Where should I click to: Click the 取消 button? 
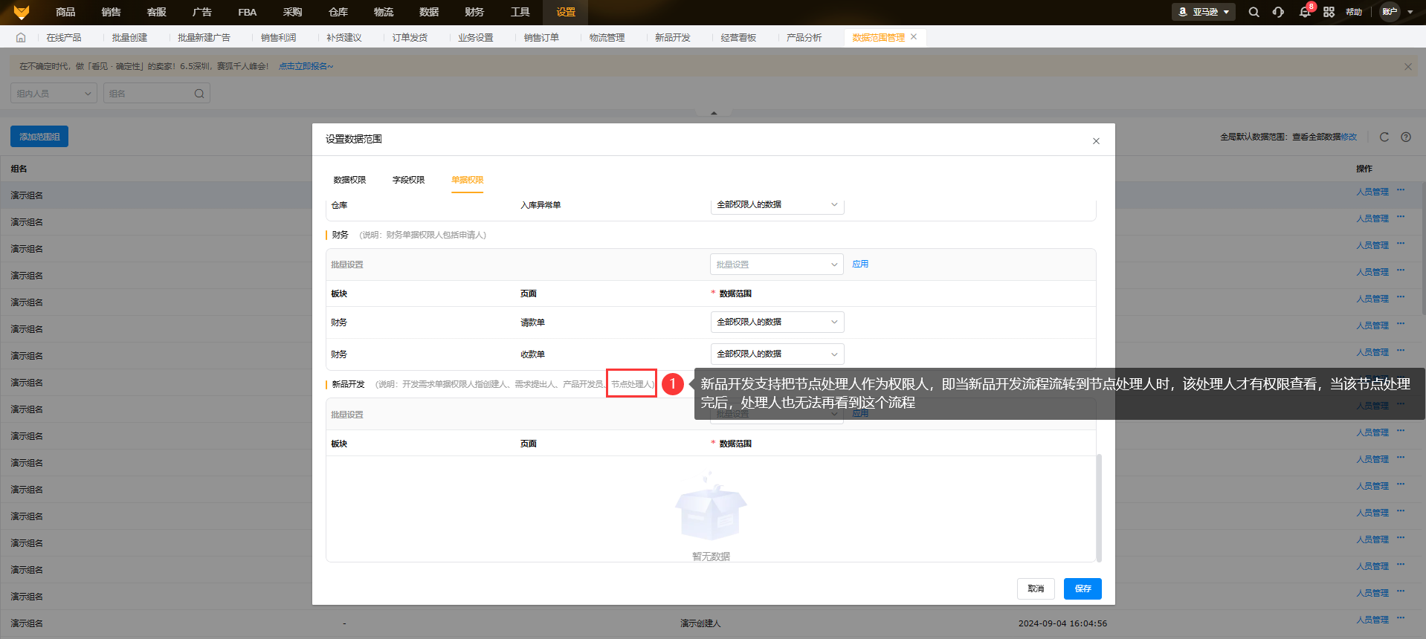coord(1036,588)
